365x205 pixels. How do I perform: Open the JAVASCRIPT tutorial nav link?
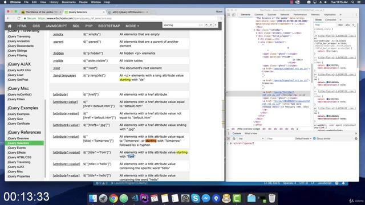(56, 26)
